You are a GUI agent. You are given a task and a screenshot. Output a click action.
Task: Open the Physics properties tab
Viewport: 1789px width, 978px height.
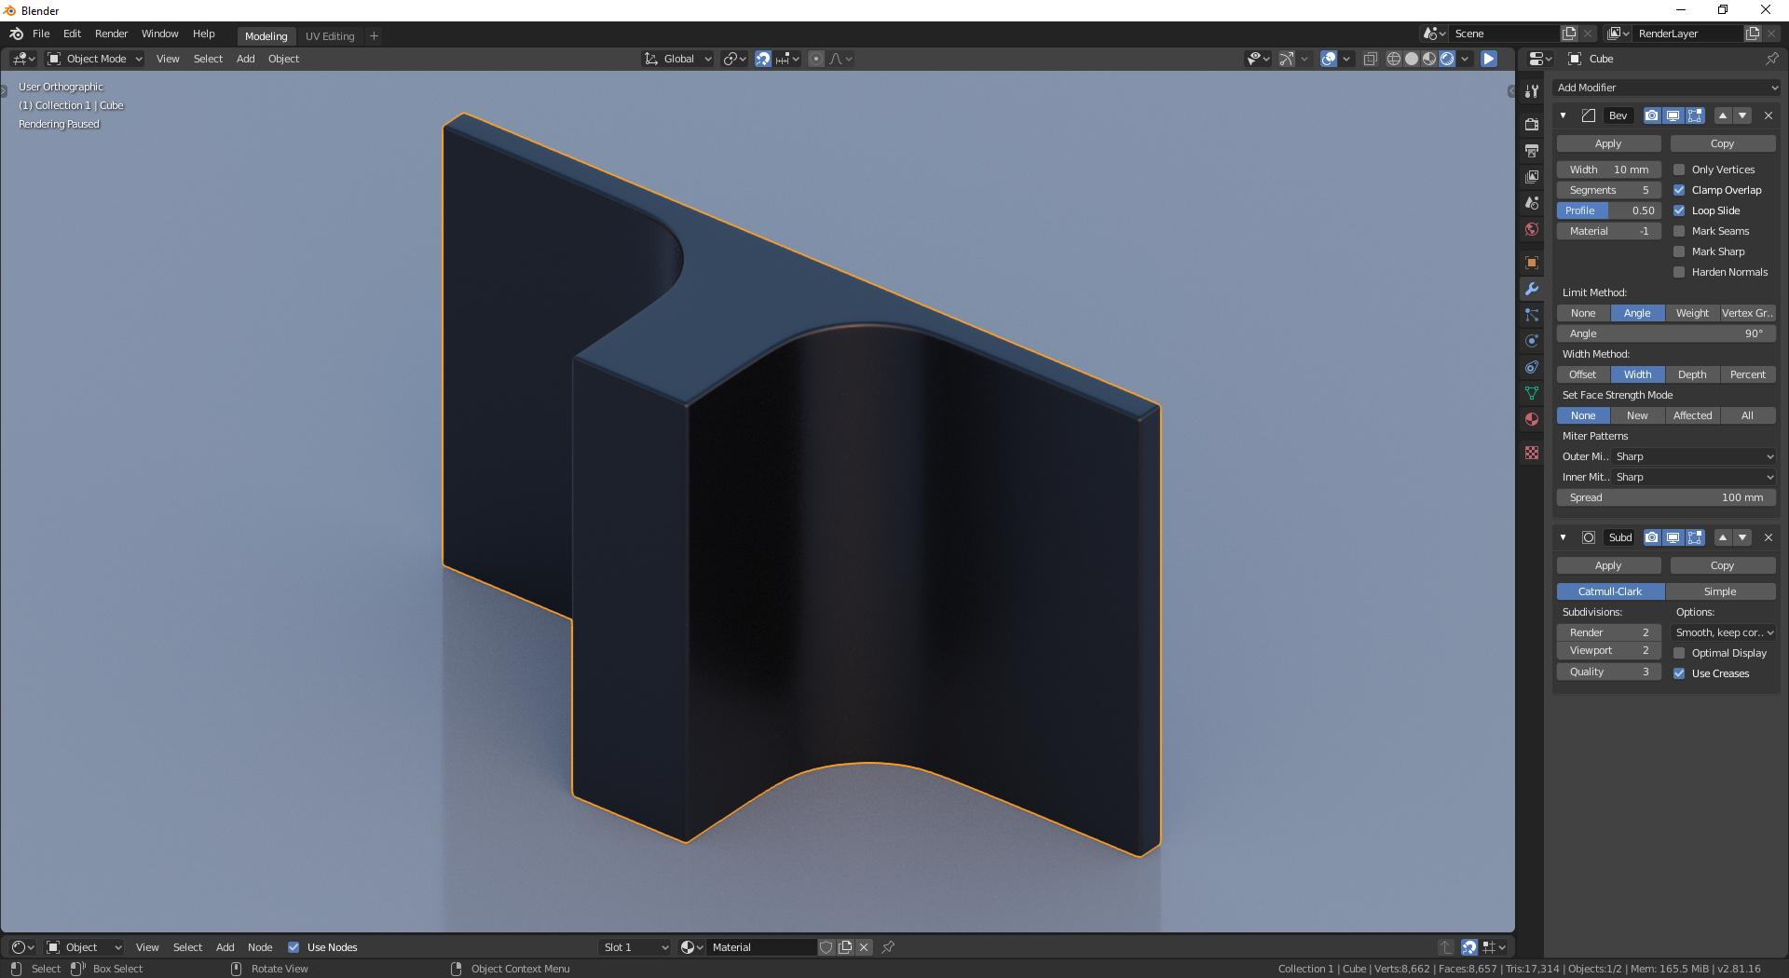(x=1531, y=341)
